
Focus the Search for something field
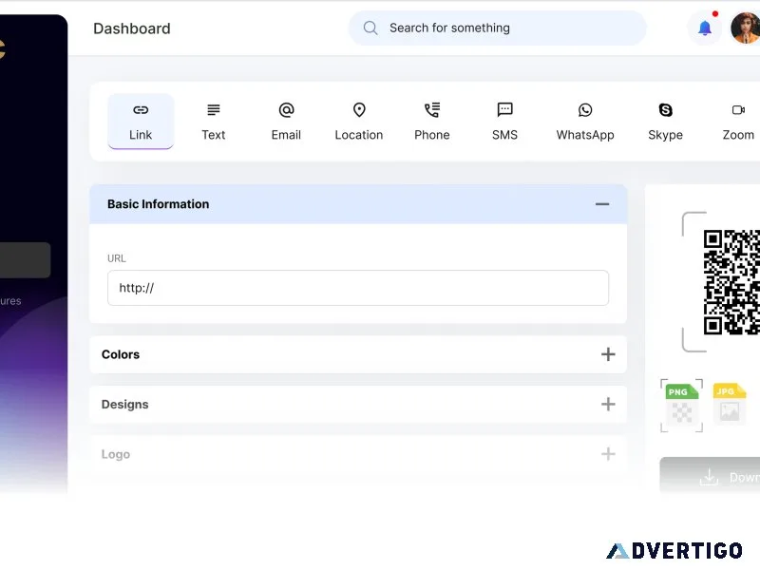pos(497,28)
